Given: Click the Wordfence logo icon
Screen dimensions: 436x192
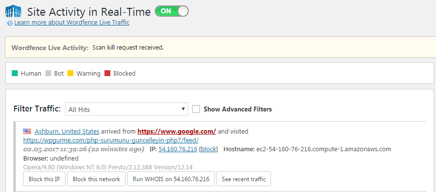Looking at the screenshot, I should pyautogui.click(x=14, y=12).
